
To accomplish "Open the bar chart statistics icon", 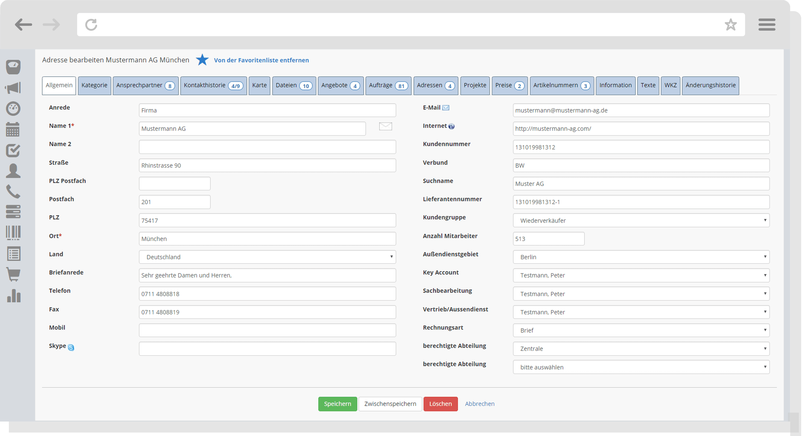I will [13, 296].
